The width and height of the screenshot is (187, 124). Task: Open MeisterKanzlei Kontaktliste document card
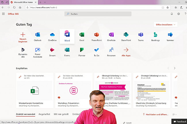click(35, 90)
